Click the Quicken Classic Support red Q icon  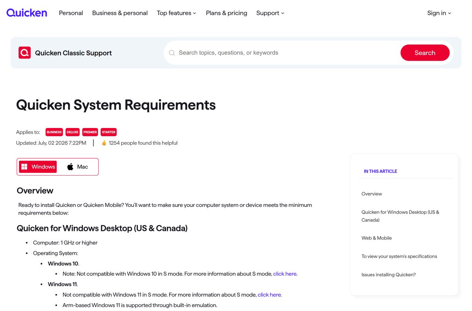click(x=24, y=53)
